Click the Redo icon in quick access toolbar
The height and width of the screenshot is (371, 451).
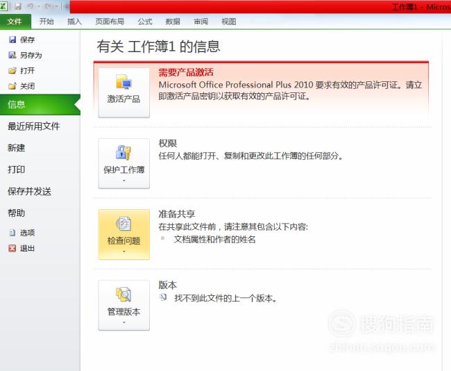click(x=48, y=6)
